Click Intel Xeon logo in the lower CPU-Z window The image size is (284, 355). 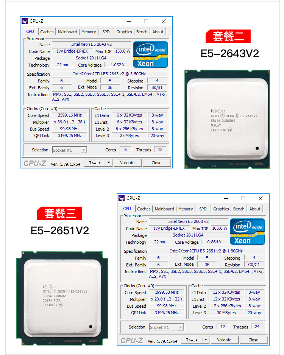coord(248,232)
